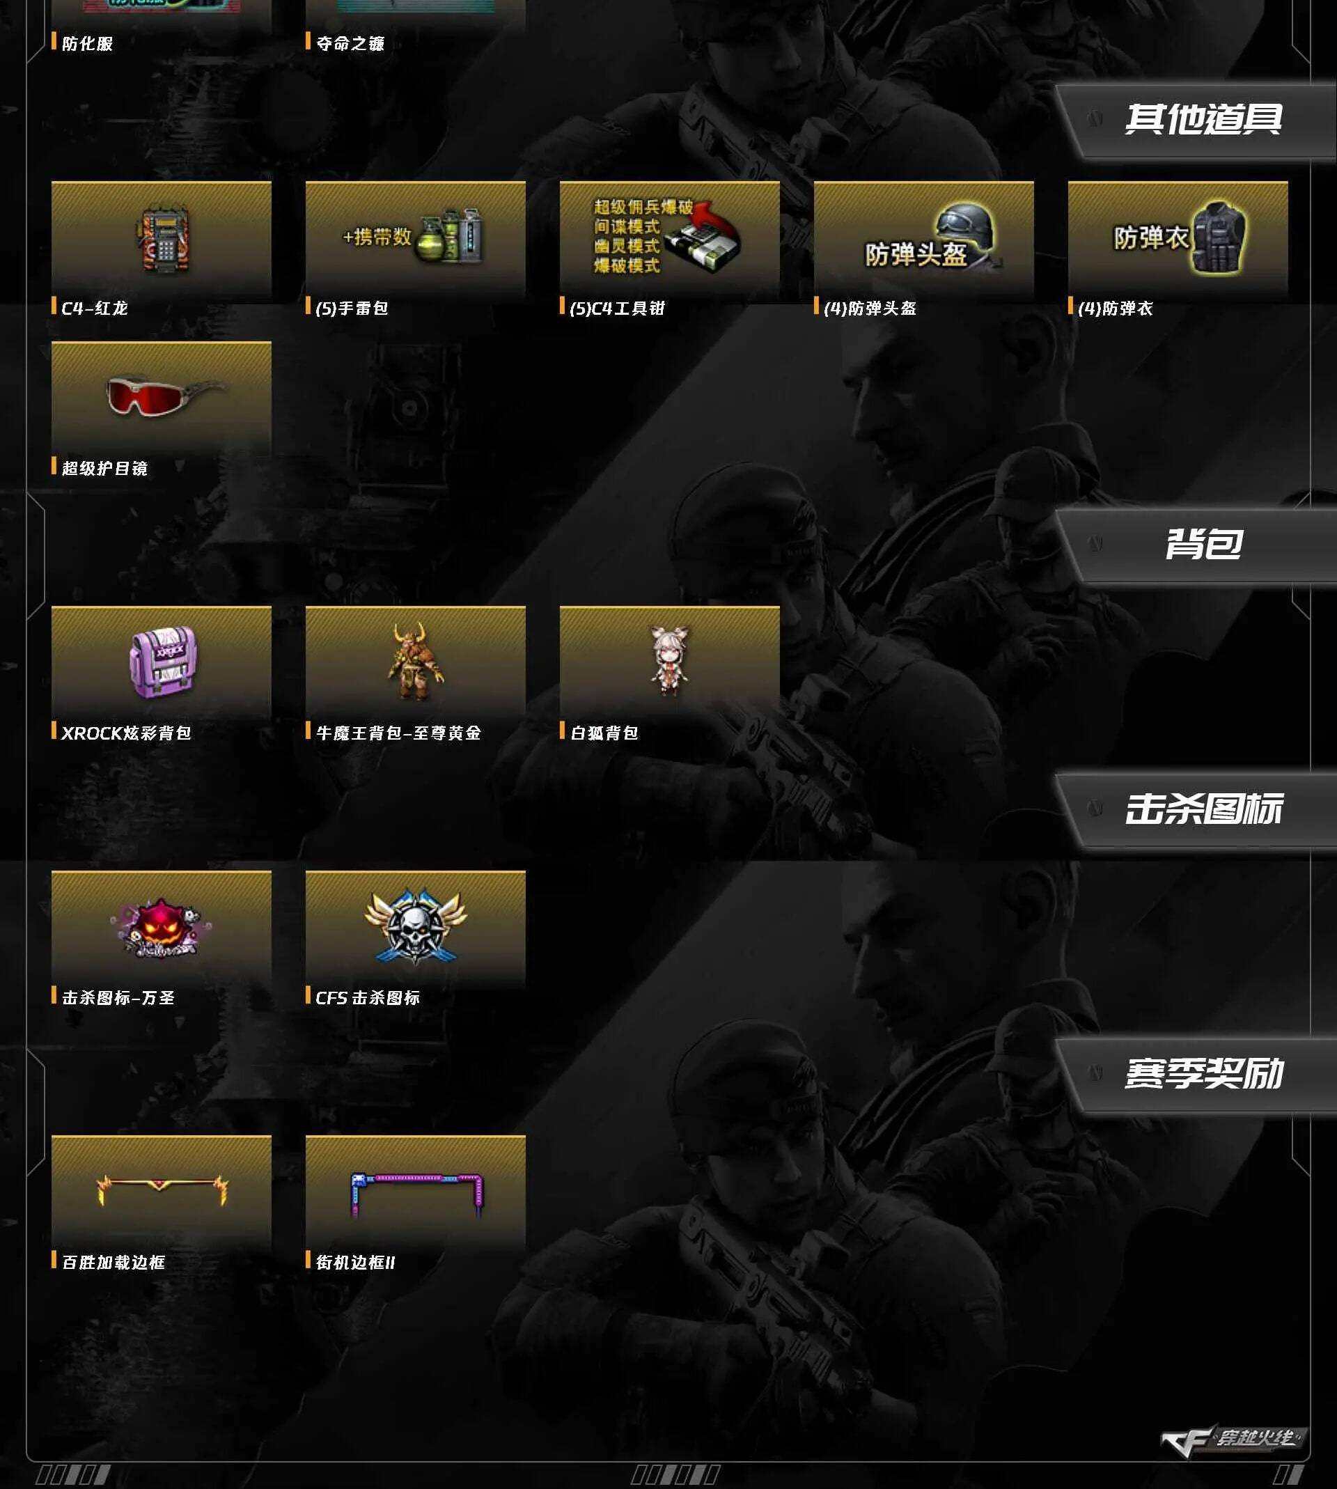This screenshot has height=1489, width=1337.
Task: Switch to the 背包 category header
Action: [1203, 545]
